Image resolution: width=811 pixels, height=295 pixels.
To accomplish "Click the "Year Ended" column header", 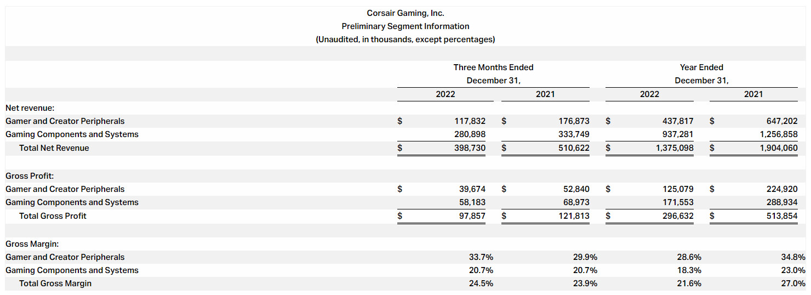I will click(701, 67).
